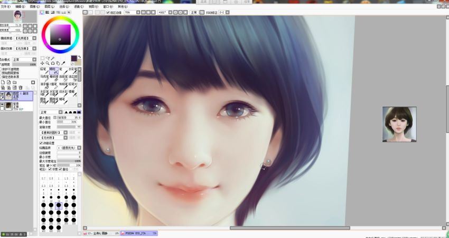Viewport: 449px width, 238px height.
Task: Select the lasso selection tool
Action: [48, 58]
